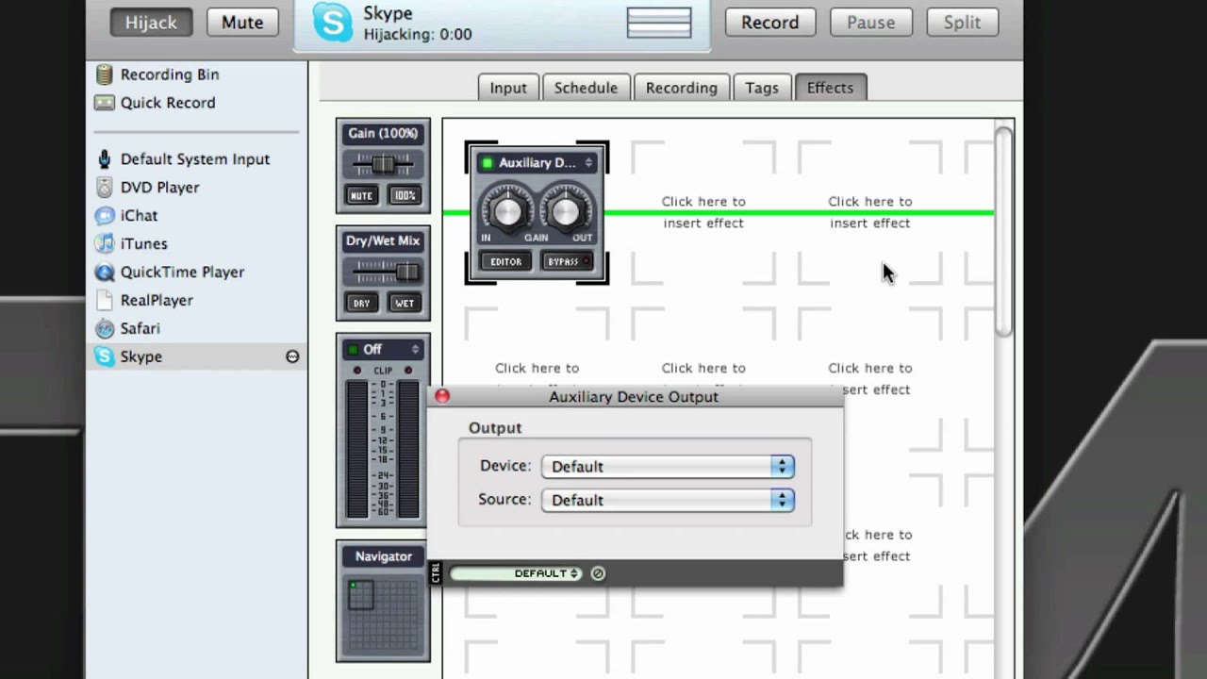1207x679 pixels.
Task: Click the DRY button in Dry/Wet Mix
Action: point(361,304)
